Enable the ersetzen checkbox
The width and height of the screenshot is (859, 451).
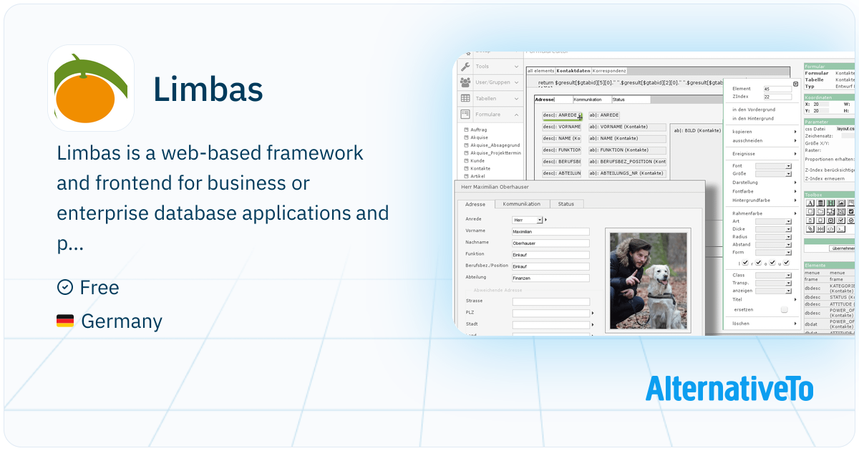pos(784,310)
